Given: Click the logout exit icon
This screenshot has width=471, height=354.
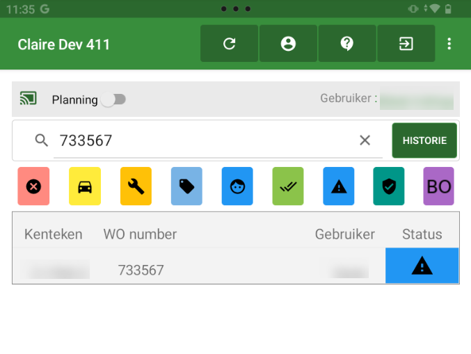Looking at the screenshot, I should coord(406,44).
